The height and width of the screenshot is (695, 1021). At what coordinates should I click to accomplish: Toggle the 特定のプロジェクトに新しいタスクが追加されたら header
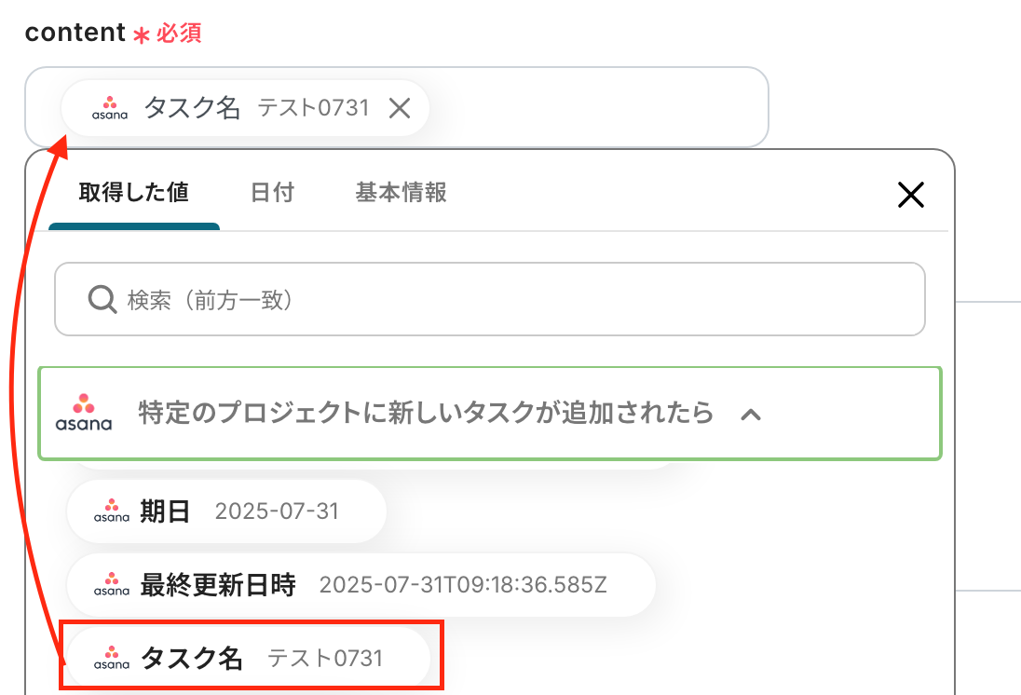(425, 413)
